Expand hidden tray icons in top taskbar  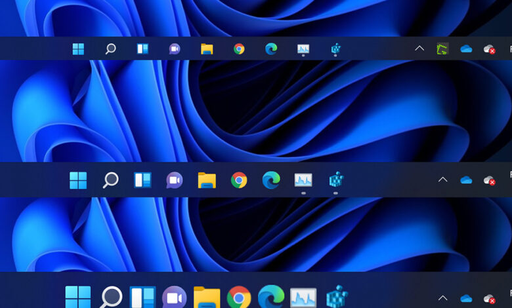tap(419, 48)
